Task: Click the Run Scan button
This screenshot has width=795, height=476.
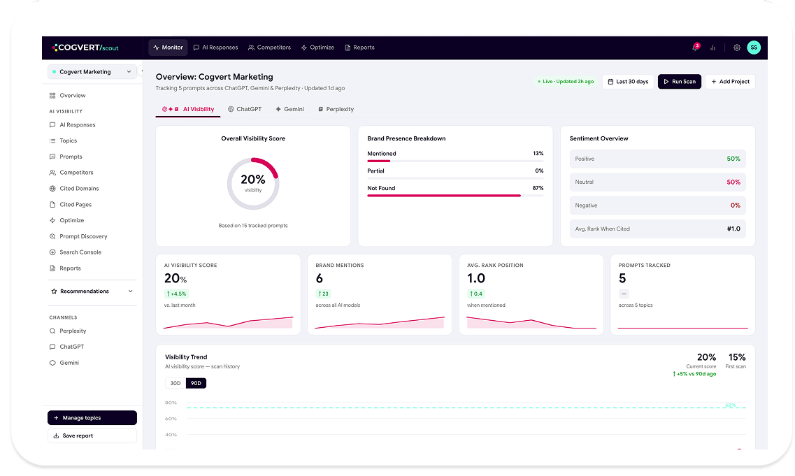Action: [680, 82]
